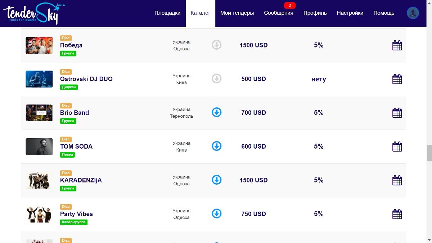Open Сообщения with 2 unread messages
The width and height of the screenshot is (432, 243).
(x=278, y=13)
